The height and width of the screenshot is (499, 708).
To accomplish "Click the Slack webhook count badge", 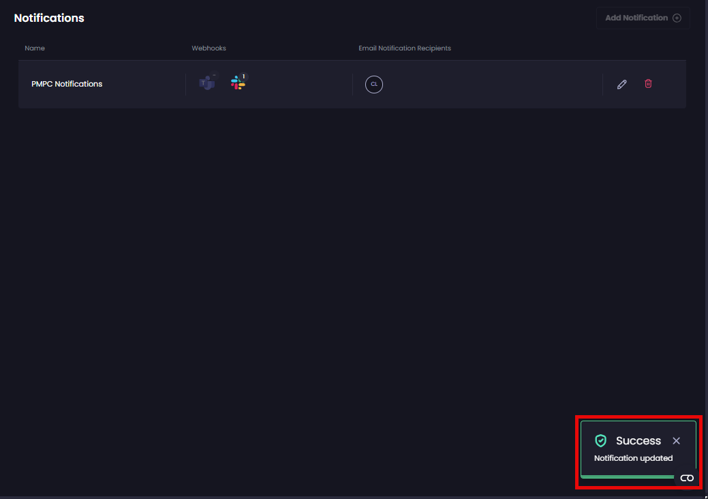I will click(244, 76).
